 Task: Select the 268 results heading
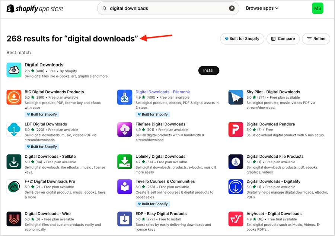tap(72, 39)
